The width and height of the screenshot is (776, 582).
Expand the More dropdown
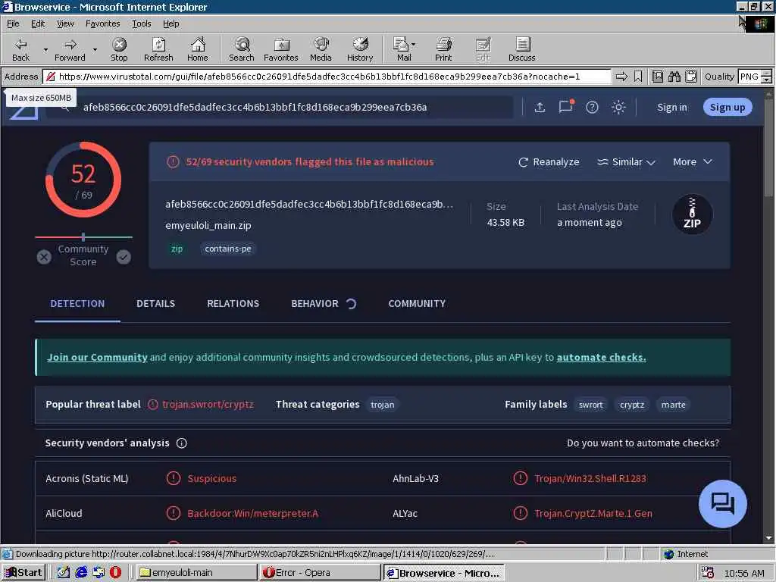coord(693,162)
